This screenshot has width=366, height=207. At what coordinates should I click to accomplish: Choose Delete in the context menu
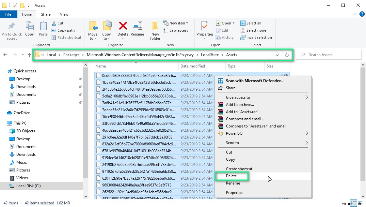click(x=263, y=176)
